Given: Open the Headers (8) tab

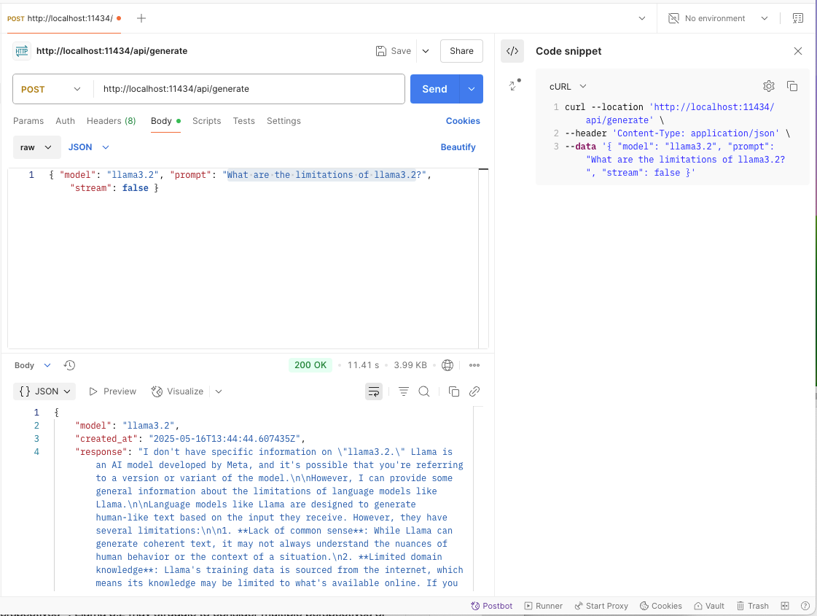Looking at the screenshot, I should (x=111, y=121).
